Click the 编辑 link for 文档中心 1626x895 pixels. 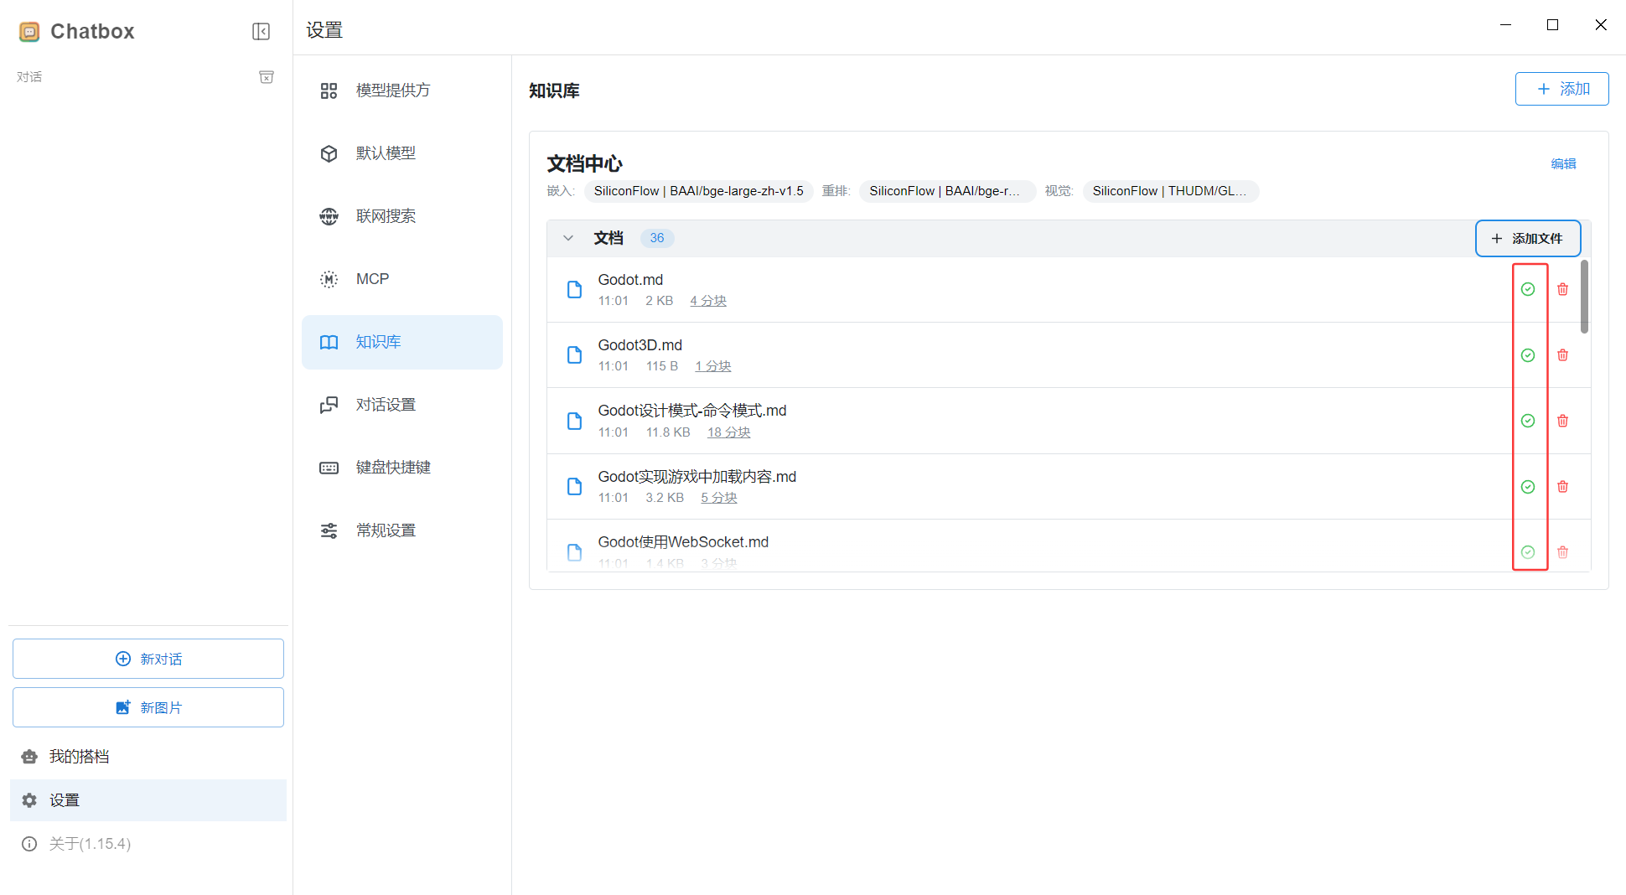tap(1563, 164)
